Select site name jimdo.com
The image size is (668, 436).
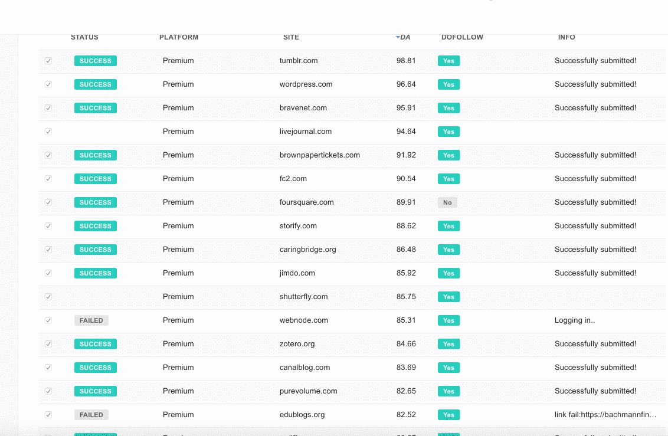click(297, 273)
